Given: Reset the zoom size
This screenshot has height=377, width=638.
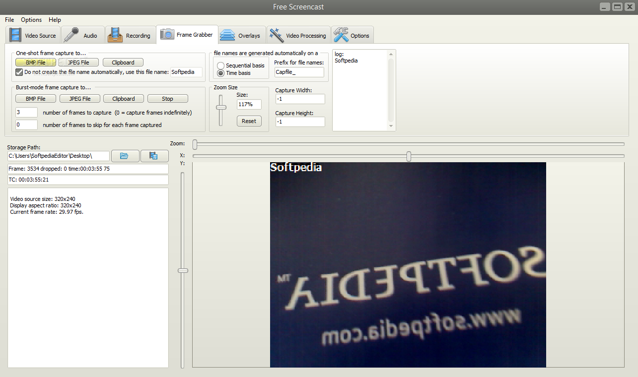Looking at the screenshot, I should 249,121.
